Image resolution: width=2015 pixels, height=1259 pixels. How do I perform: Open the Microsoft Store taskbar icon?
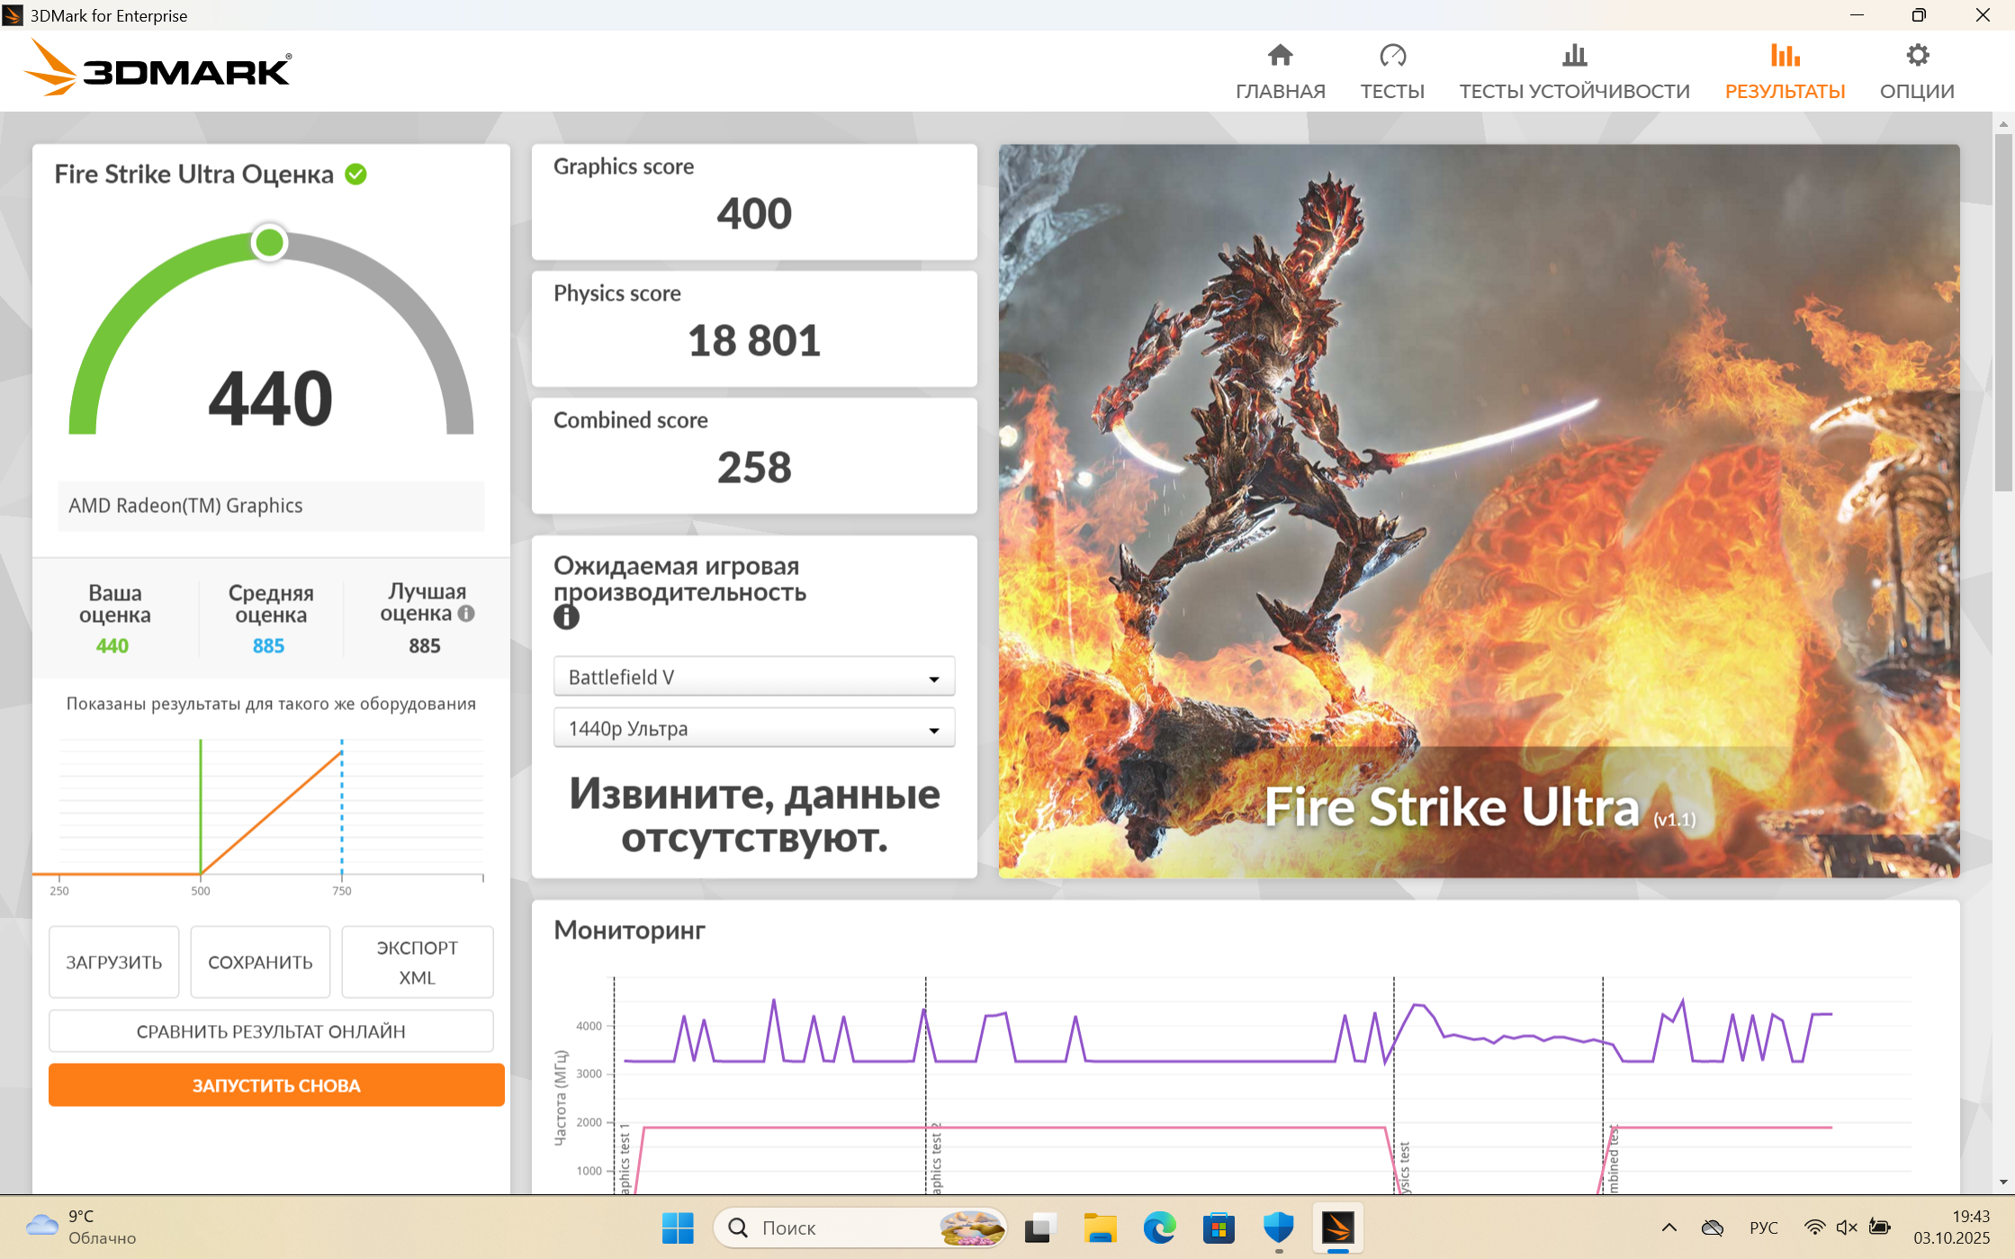pyautogui.click(x=1219, y=1228)
